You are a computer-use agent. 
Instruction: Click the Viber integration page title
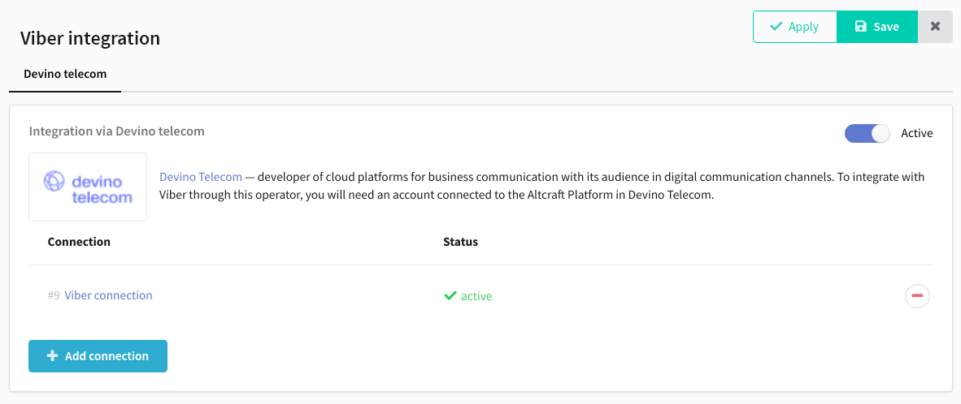coord(90,38)
